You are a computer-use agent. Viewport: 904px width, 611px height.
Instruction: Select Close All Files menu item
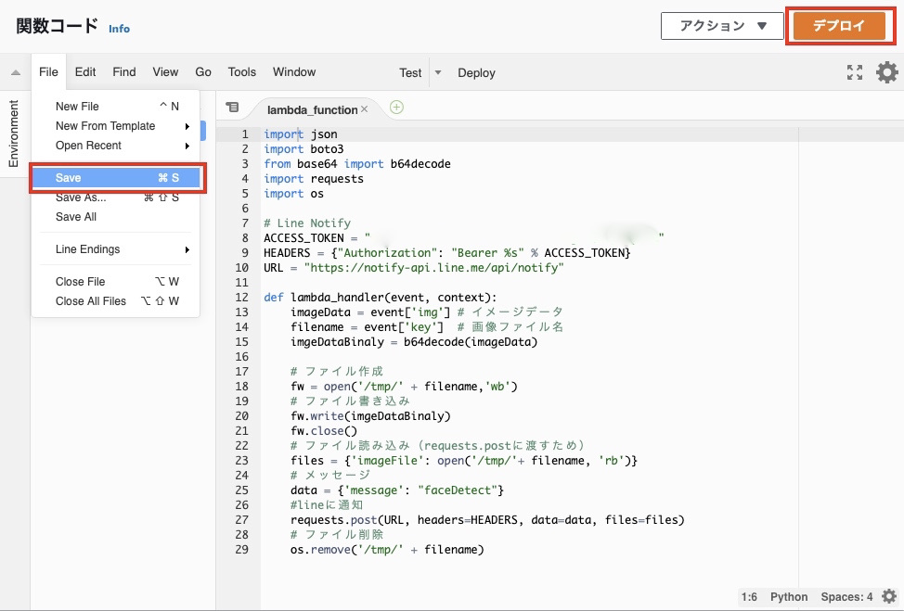[x=116, y=301]
